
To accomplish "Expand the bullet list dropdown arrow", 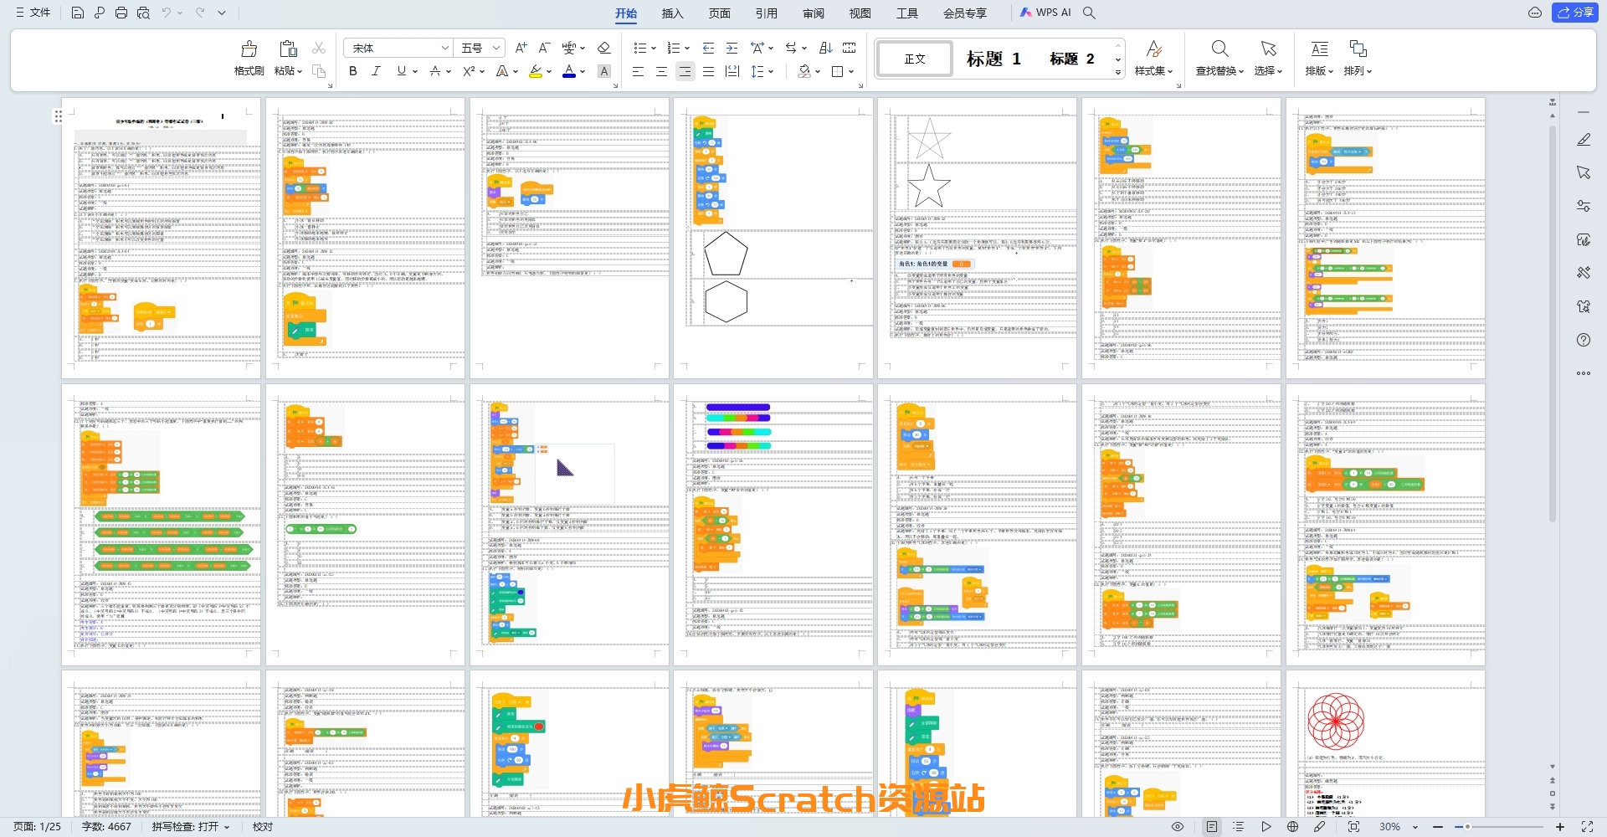I will pos(653,48).
